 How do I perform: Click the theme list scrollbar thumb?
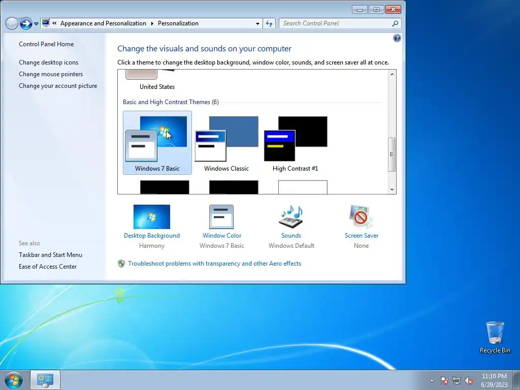coord(392,154)
